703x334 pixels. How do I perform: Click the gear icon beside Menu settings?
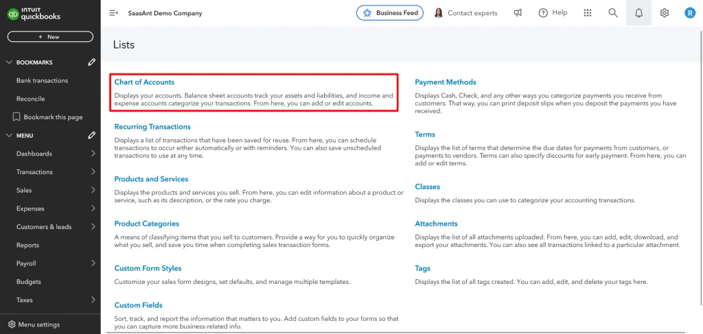(12, 324)
